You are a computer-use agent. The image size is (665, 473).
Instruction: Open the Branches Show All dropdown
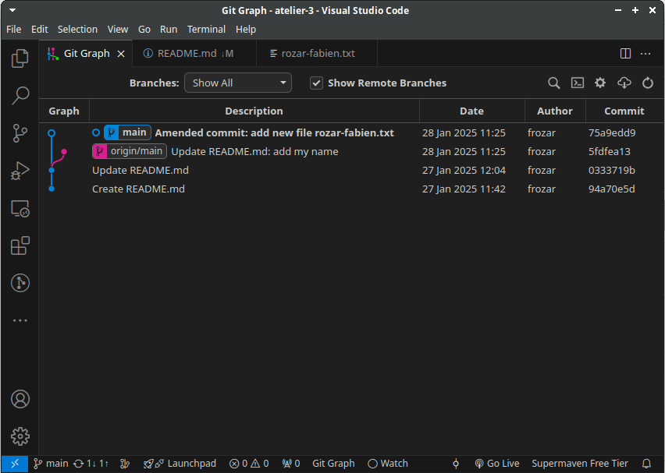[238, 83]
